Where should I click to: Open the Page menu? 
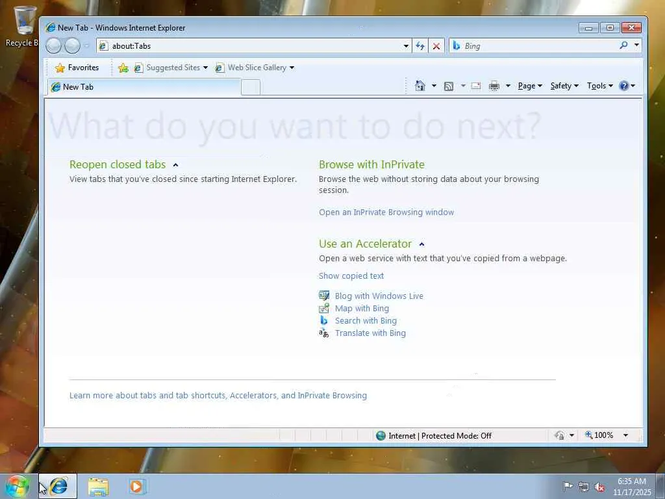(x=530, y=86)
